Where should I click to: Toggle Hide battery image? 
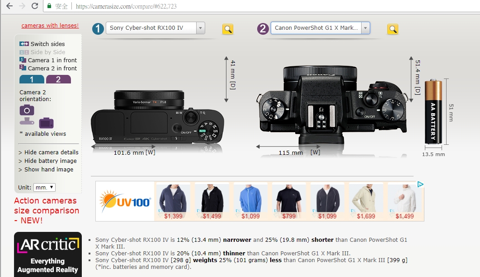[47, 161]
